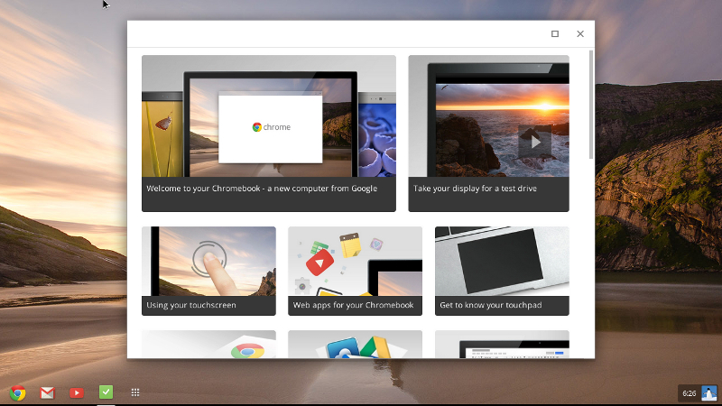Launch Gmail from the shelf
This screenshot has height=406, width=722.
(x=48, y=392)
